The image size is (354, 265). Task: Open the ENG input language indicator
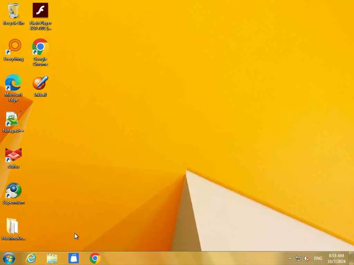click(318, 258)
